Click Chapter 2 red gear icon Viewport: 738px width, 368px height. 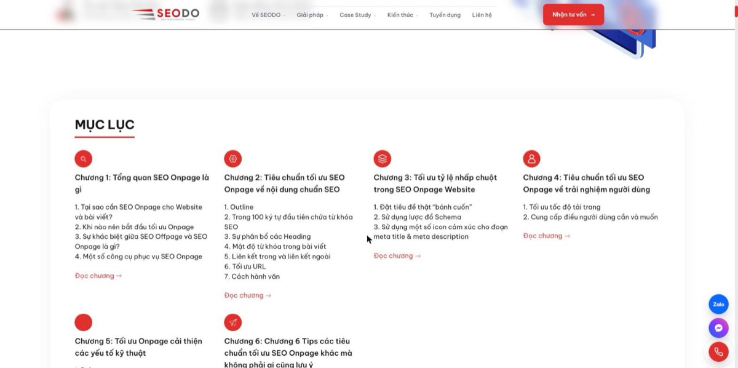[x=233, y=159]
